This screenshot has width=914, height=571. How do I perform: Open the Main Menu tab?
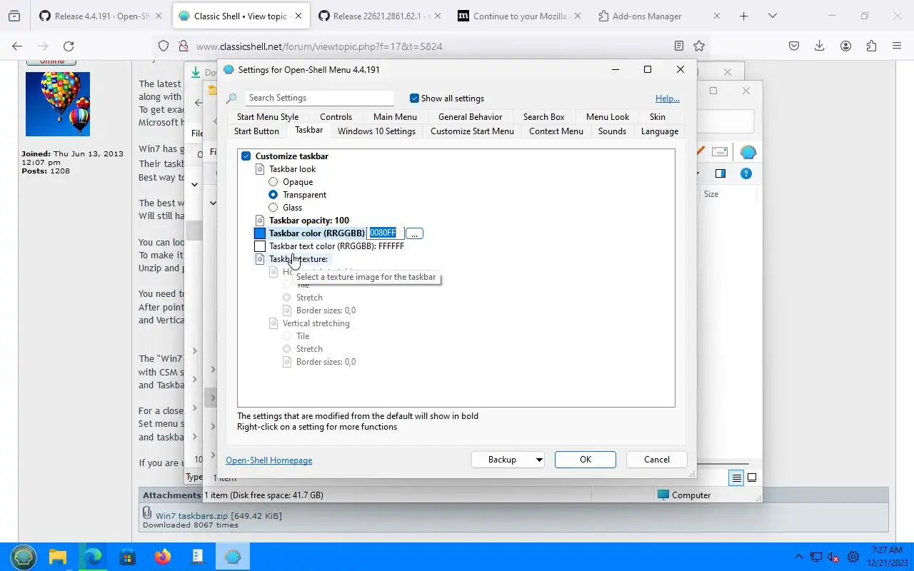395,117
